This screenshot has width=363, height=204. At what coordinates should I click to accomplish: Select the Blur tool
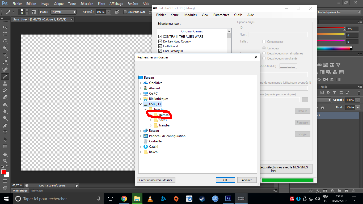tap(5, 111)
